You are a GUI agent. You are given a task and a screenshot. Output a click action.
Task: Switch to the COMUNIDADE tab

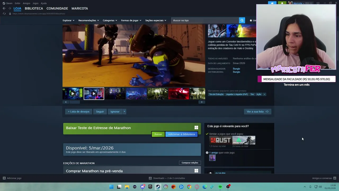[57, 8]
